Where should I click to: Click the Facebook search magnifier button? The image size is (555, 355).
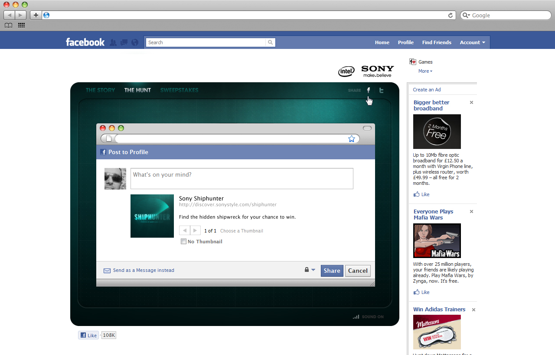pyautogui.click(x=271, y=42)
